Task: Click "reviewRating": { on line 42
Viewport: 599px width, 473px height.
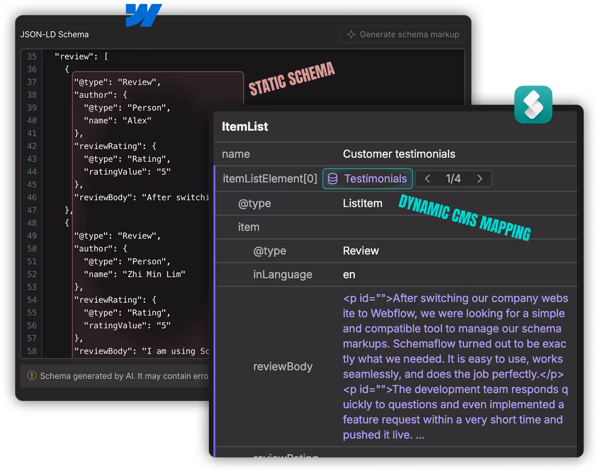Action: 115,146
